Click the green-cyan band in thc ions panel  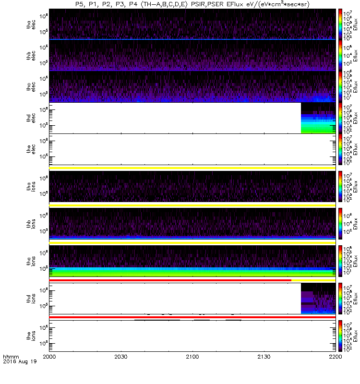(x=192, y=272)
